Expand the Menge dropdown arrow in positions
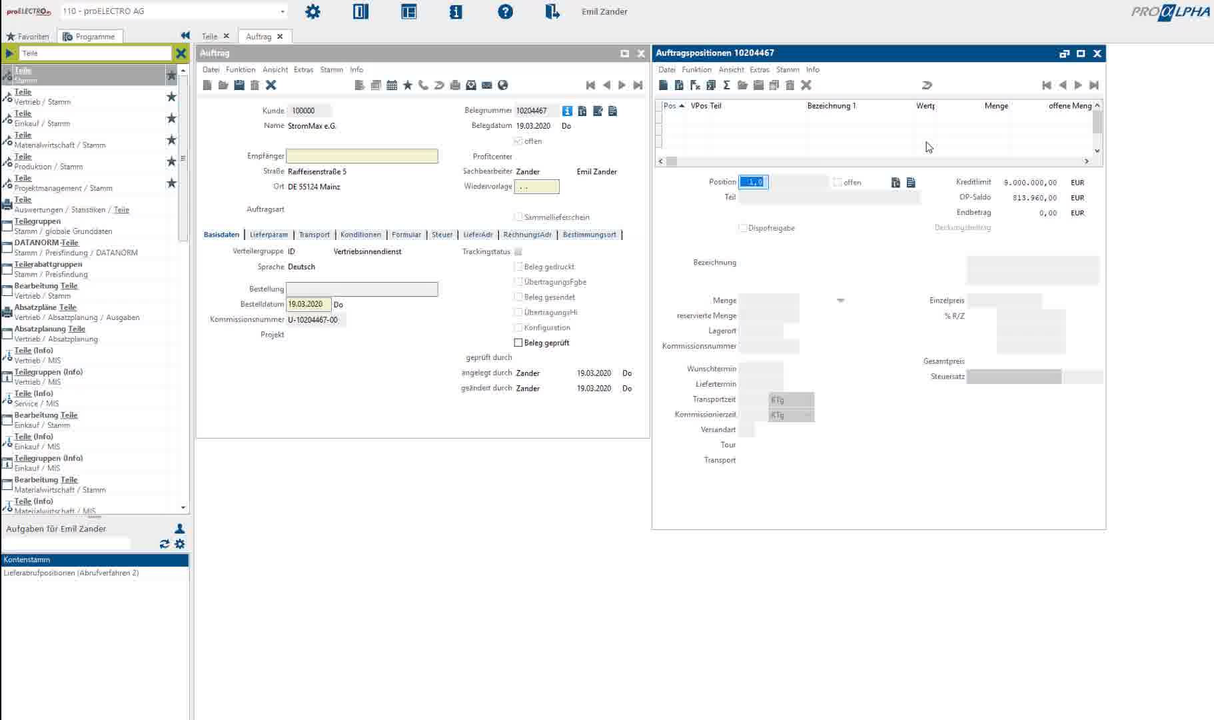Viewport: 1214px width, 720px height. coord(841,301)
